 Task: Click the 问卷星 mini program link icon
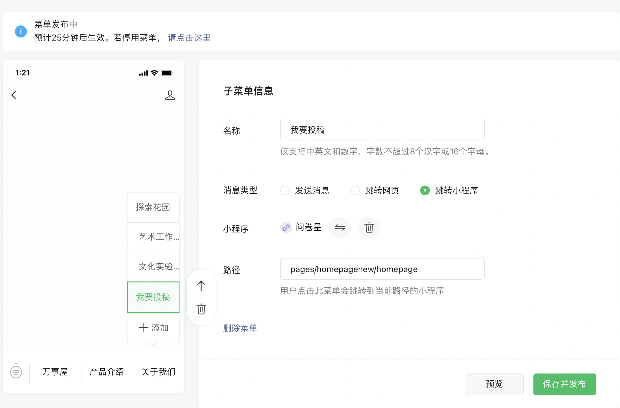[x=286, y=228]
